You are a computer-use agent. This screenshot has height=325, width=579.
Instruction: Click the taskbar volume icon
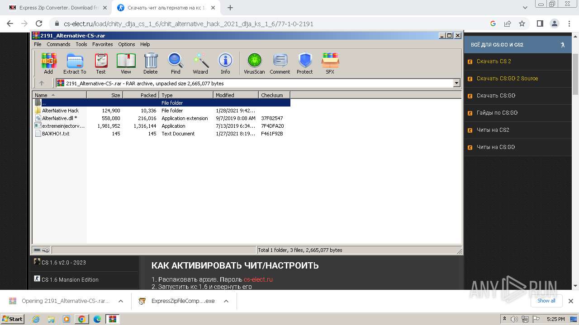[x=514, y=319]
